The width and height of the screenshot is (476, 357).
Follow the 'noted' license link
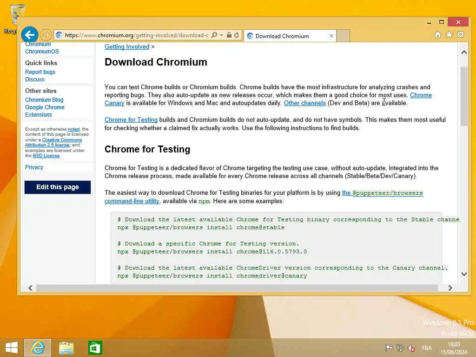73,129
